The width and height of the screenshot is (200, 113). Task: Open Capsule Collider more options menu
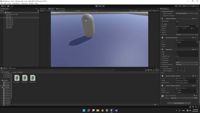[x=197, y=19]
